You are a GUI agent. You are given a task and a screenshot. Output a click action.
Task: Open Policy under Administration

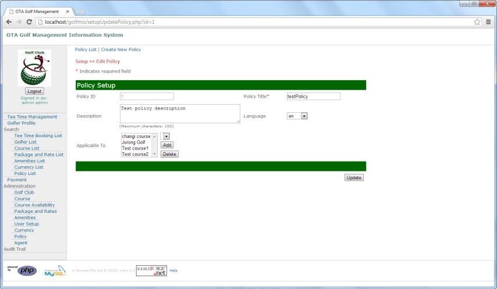click(x=20, y=237)
